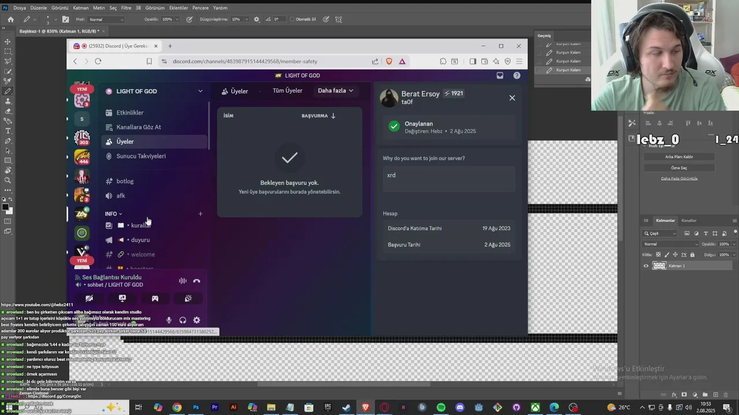The image size is (739, 415).
Task: Open the Katman menu
Action: pyautogui.click(x=81, y=8)
